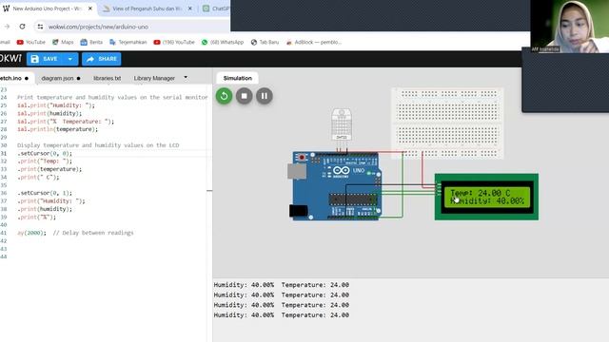Image resolution: width=609 pixels, height=342 pixels.
Task: Select the breadboard component
Action: 447,123
